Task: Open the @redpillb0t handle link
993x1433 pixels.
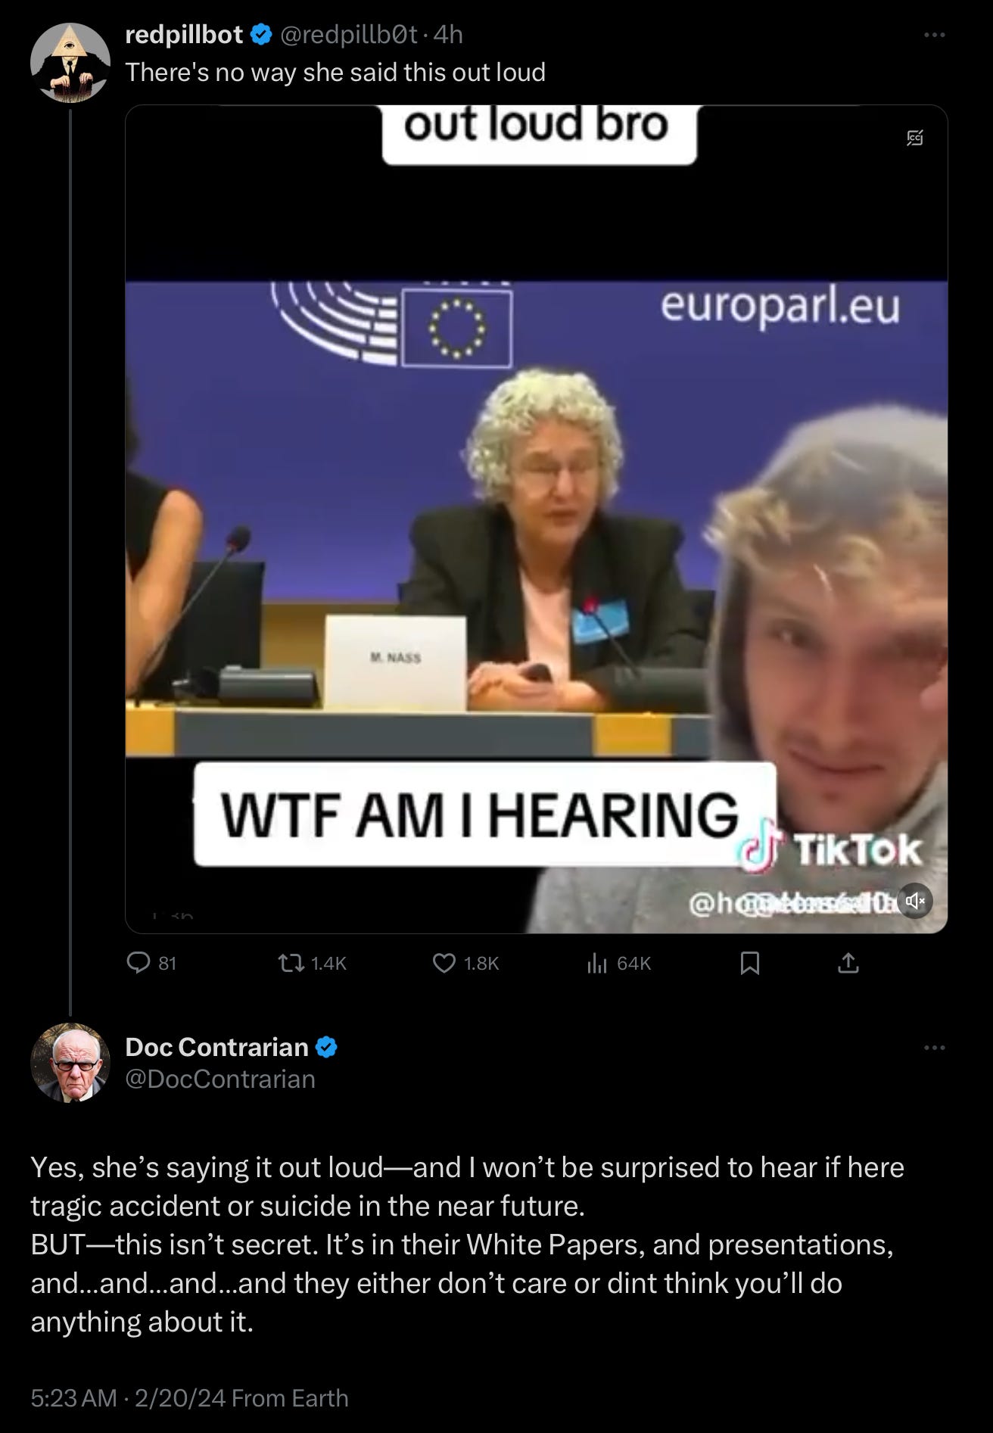Action: tap(349, 34)
